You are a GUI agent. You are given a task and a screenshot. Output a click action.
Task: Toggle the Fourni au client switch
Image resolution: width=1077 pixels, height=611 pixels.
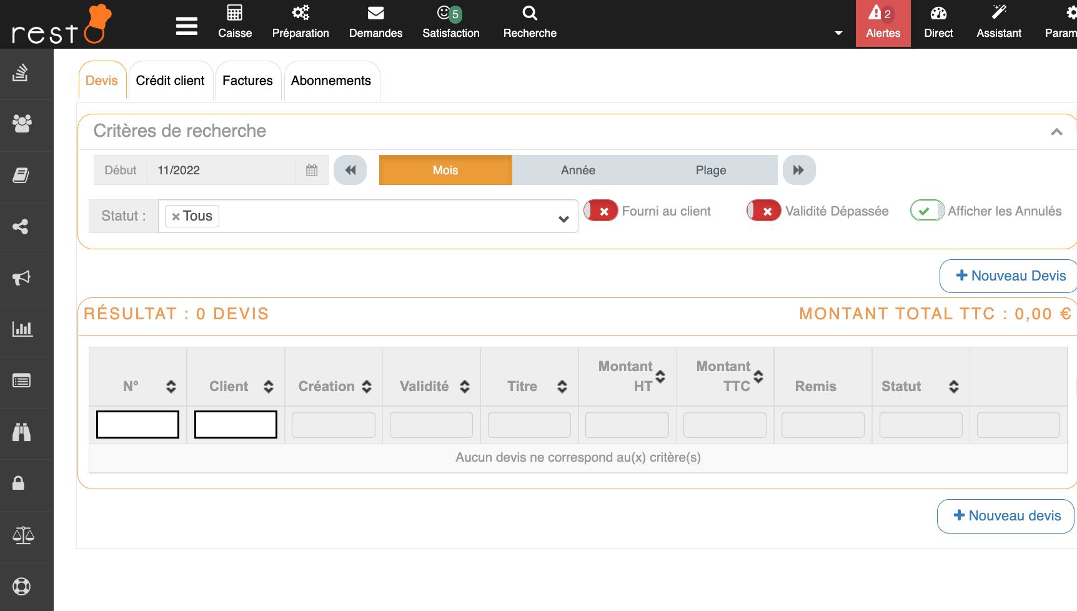click(601, 211)
